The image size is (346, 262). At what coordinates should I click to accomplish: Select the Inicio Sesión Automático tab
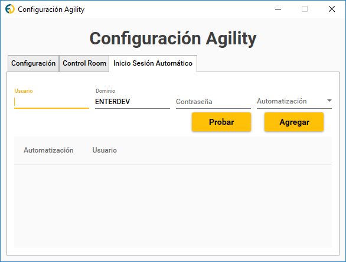tap(153, 63)
